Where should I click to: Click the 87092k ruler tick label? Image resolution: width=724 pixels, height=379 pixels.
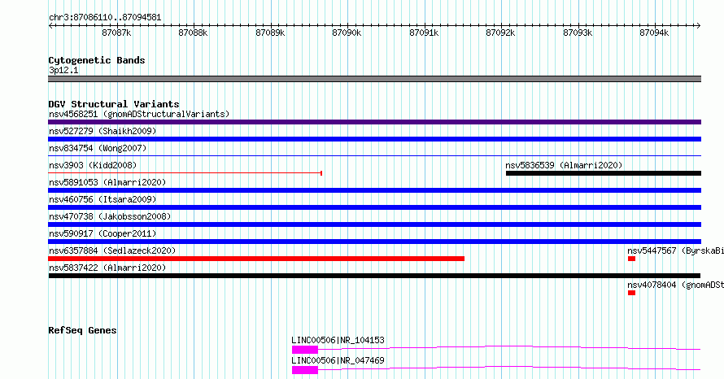pos(500,33)
